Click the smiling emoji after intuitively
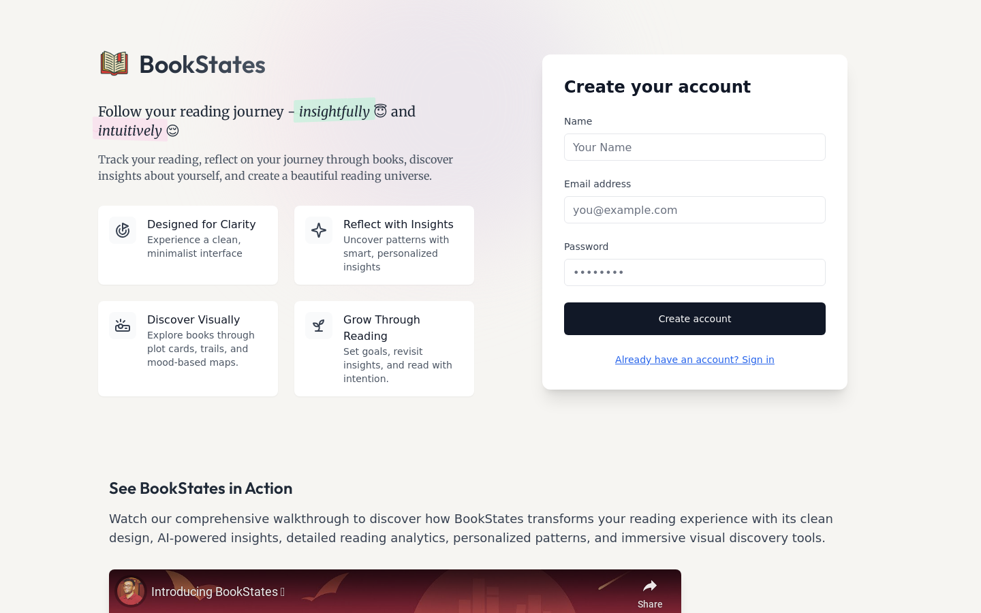This screenshot has height=613, width=981. (x=173, y=130)
